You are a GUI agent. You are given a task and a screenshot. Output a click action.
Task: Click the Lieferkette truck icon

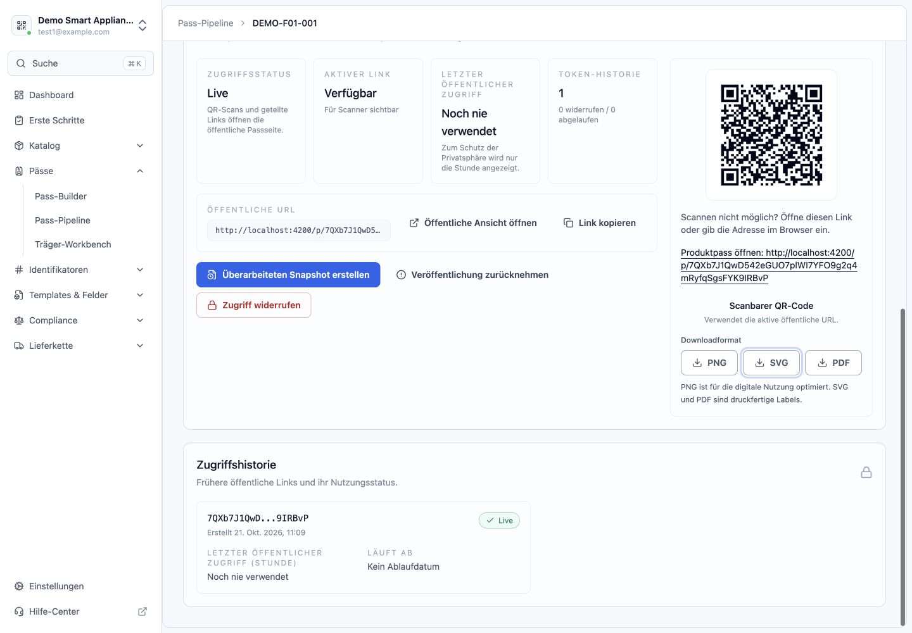pos(19,346)
